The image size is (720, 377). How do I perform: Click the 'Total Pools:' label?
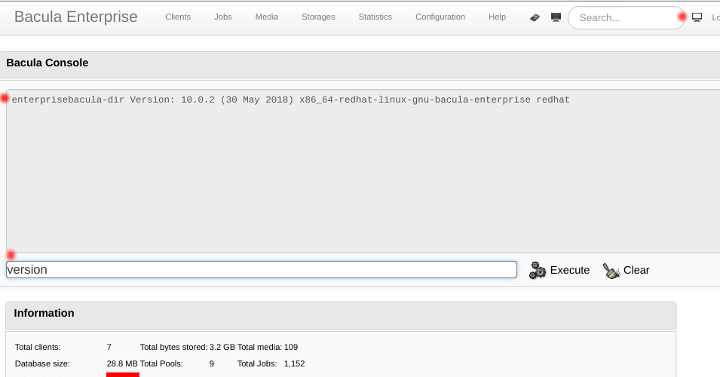(x=161, y=363)
